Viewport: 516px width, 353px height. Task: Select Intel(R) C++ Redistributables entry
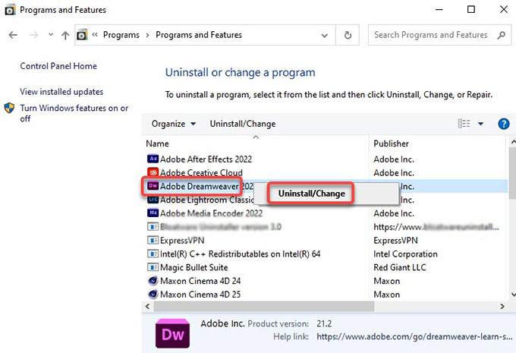[x=240, y=254]
